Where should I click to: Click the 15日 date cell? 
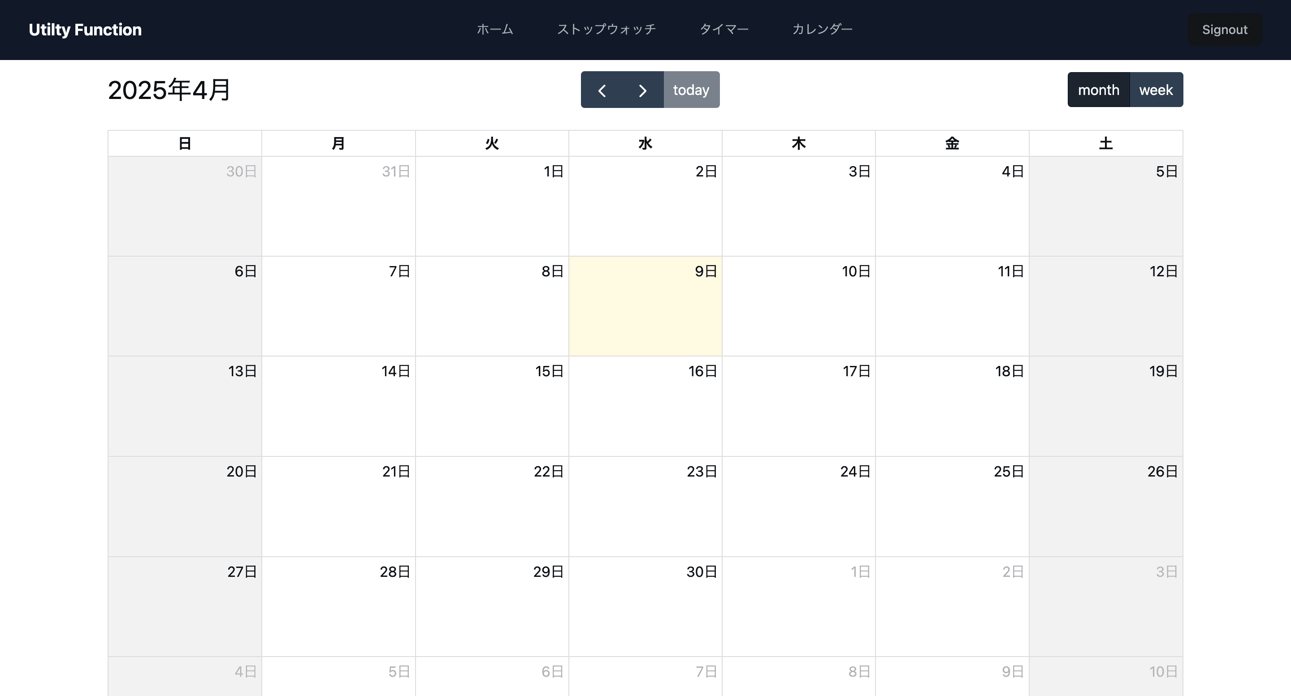pos(492,406)
